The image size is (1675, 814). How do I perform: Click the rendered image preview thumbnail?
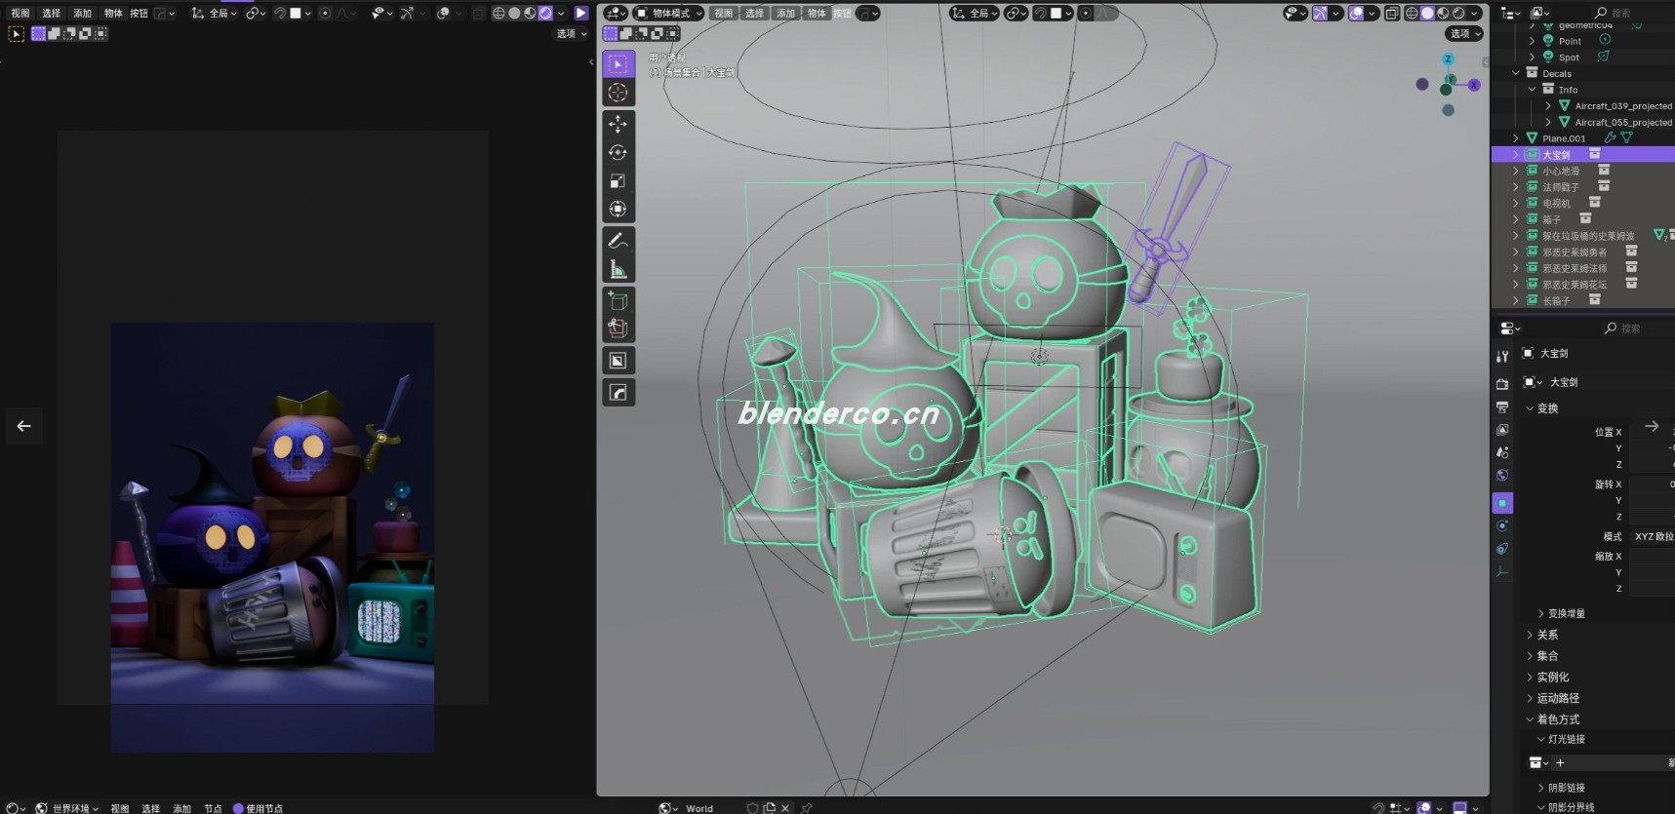pyautogui.click(x=272, y=537)
